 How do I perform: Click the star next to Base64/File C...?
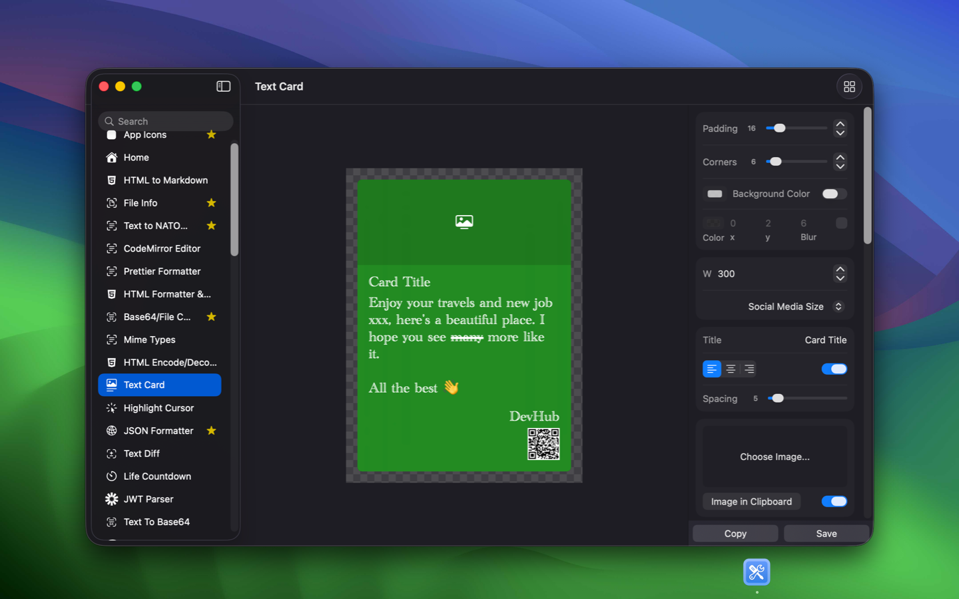pyautogui.click(x=211, y=317)
